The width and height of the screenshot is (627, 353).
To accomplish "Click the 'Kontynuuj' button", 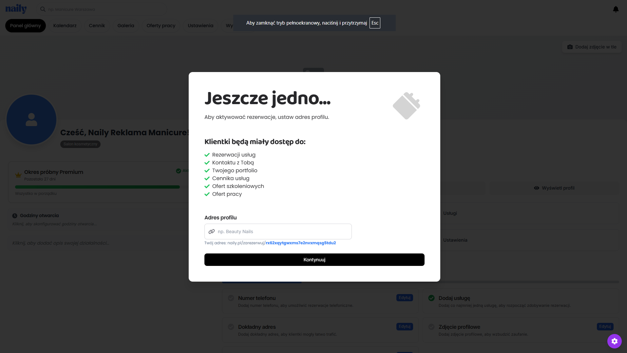I will [314, 259].
